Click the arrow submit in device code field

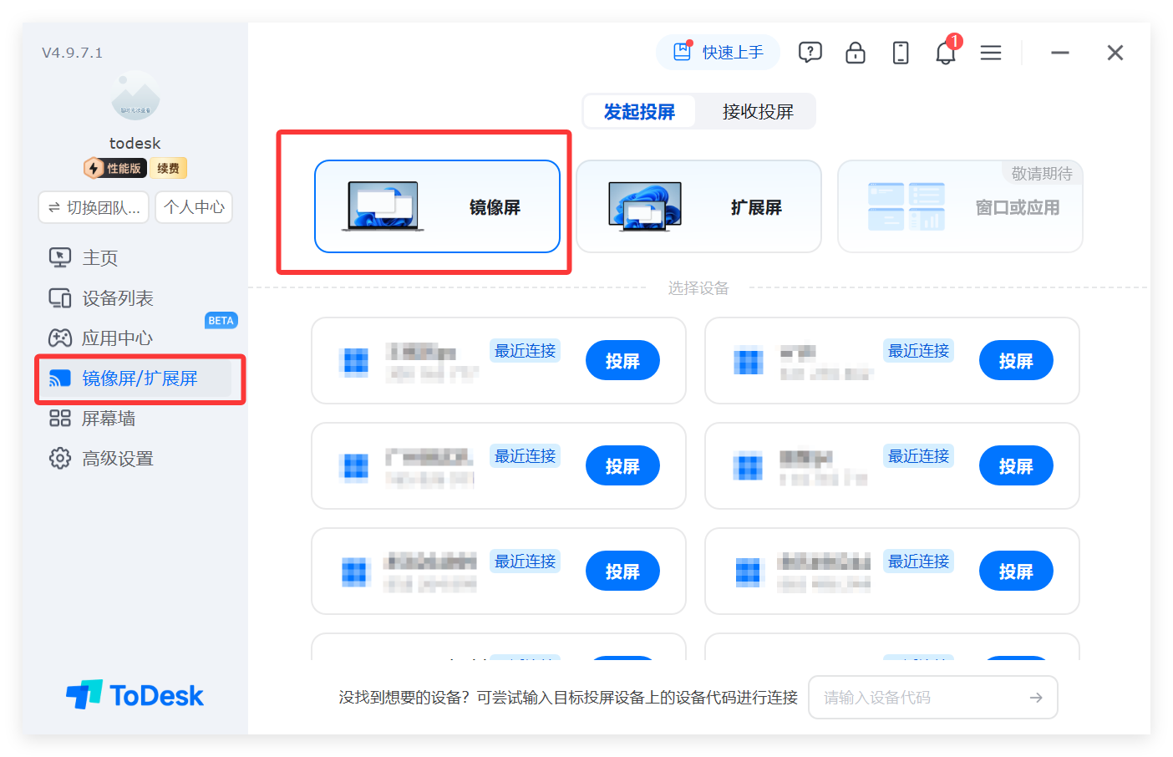click(1036, 697)
